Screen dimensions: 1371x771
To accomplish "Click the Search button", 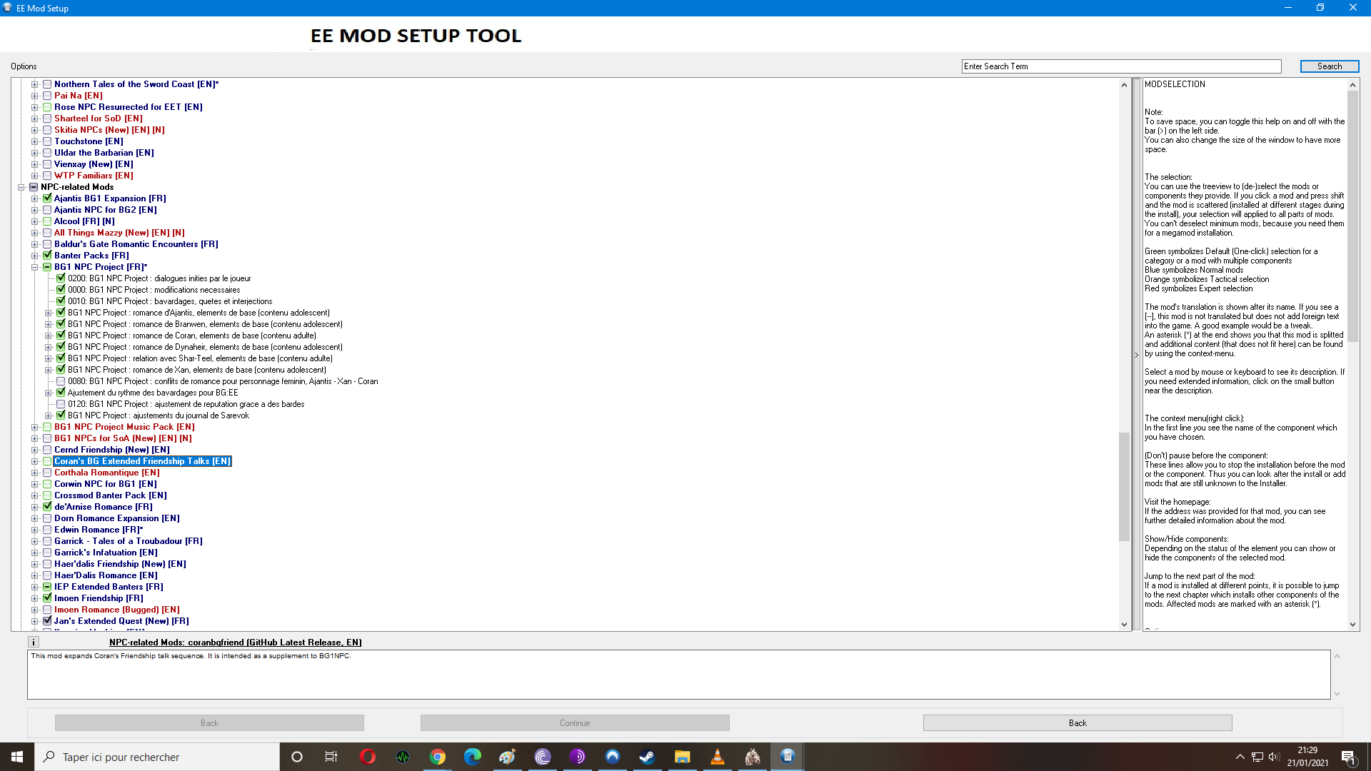I will [1329, 66].
